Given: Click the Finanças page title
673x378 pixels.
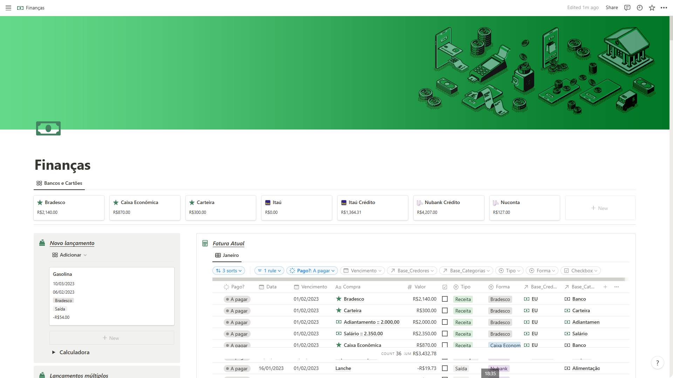Looking at the screenshot, I should point(62,165).
